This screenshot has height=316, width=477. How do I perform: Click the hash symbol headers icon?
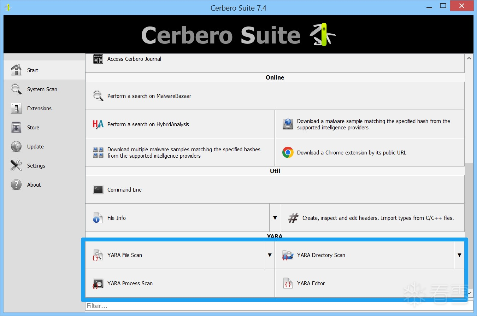coord(293,218)
